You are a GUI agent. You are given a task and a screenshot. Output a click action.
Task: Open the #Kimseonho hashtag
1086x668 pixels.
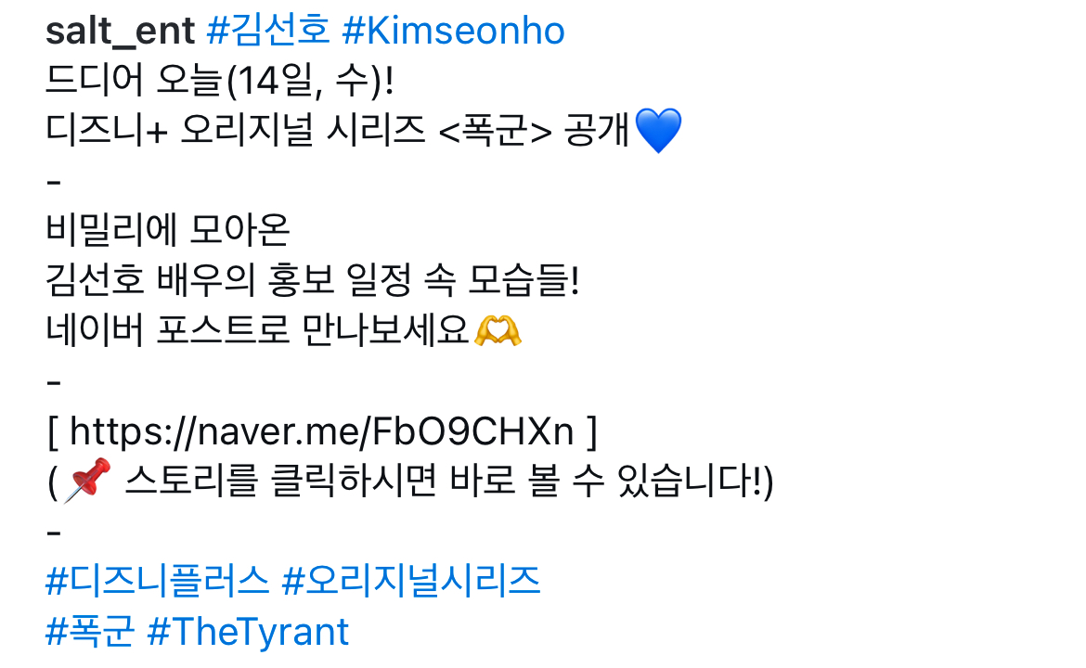click(454, 32)
